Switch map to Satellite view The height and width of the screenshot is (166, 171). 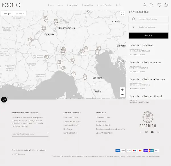[x=20, y=13]
